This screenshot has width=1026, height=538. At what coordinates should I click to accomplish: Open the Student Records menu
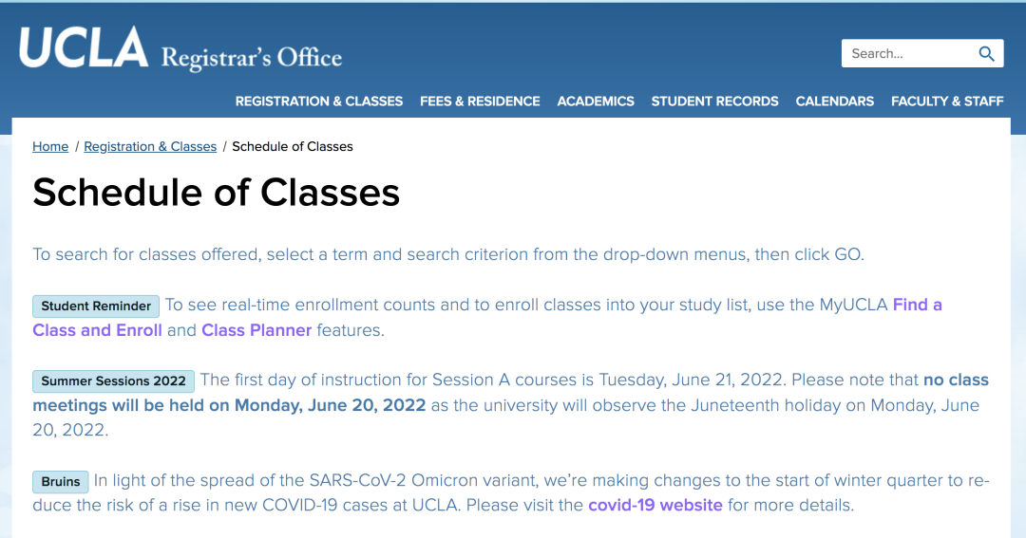[714, 102]
